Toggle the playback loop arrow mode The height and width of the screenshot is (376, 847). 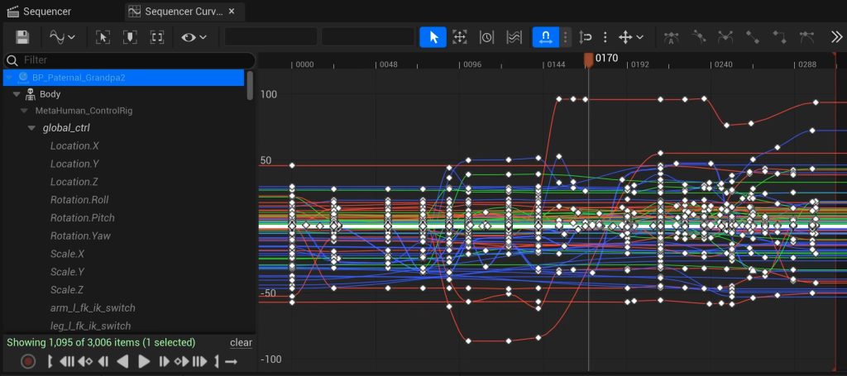point(232,361)
